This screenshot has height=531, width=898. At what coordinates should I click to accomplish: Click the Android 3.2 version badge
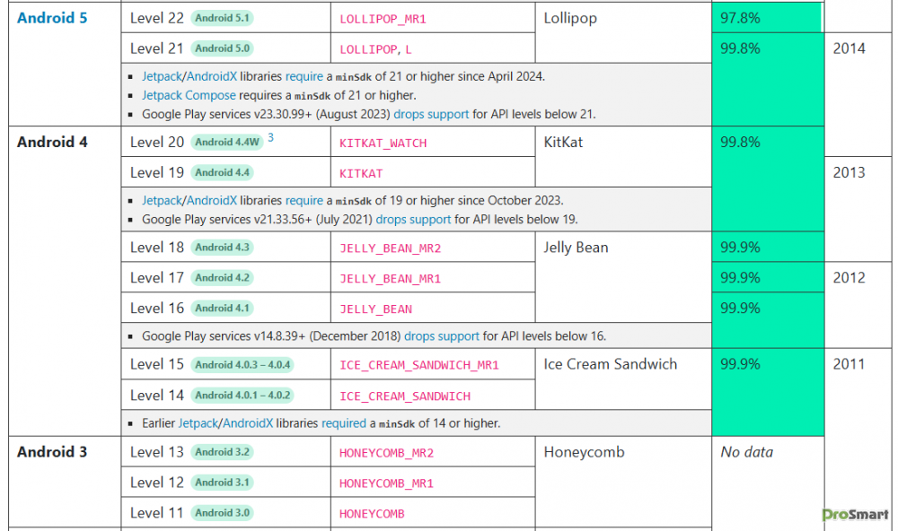223,453
